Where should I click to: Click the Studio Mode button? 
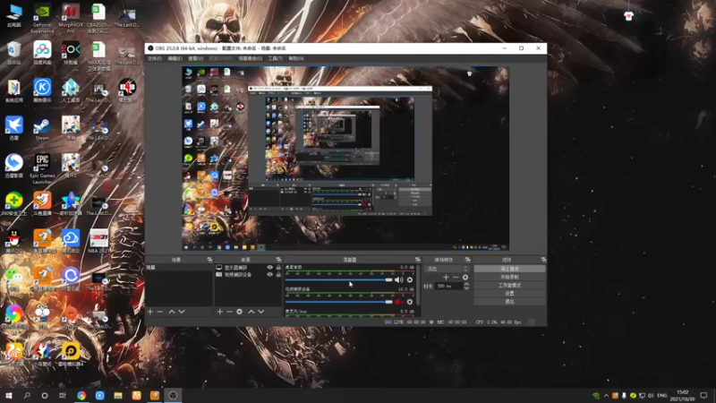tap(509, 285)
